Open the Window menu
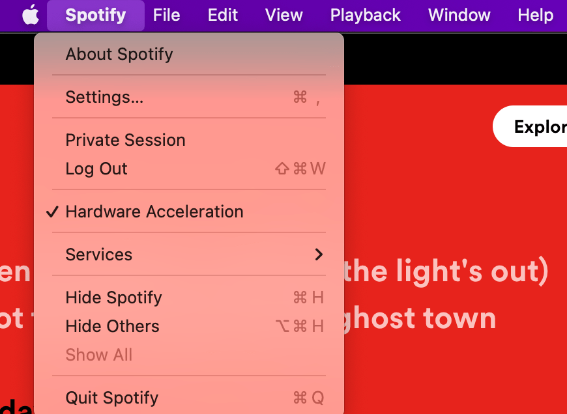Image resolution: width=567 pixels, height=414 pixels. 459,15
